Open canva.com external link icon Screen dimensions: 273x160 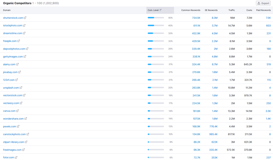pos(17,111)
